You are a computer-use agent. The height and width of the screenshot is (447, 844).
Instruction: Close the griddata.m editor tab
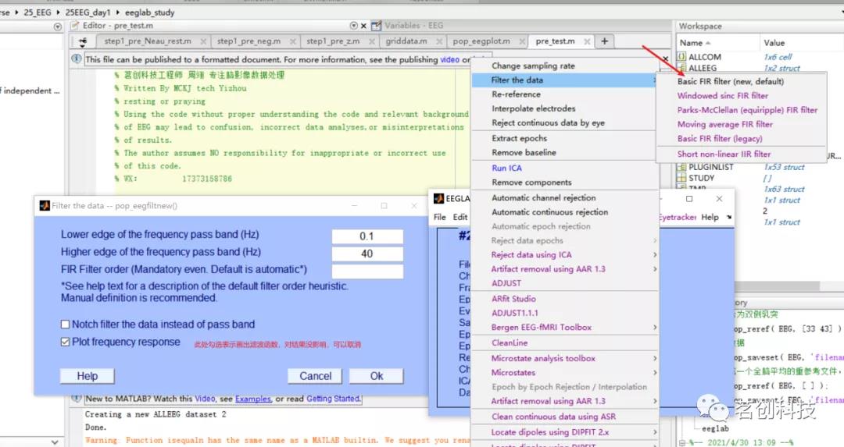[439, 41]
